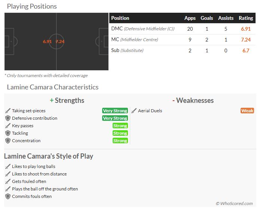The image size is (275, 208).
Task: Click the Strong badge next to Tackling
Action: pos(120,133)
